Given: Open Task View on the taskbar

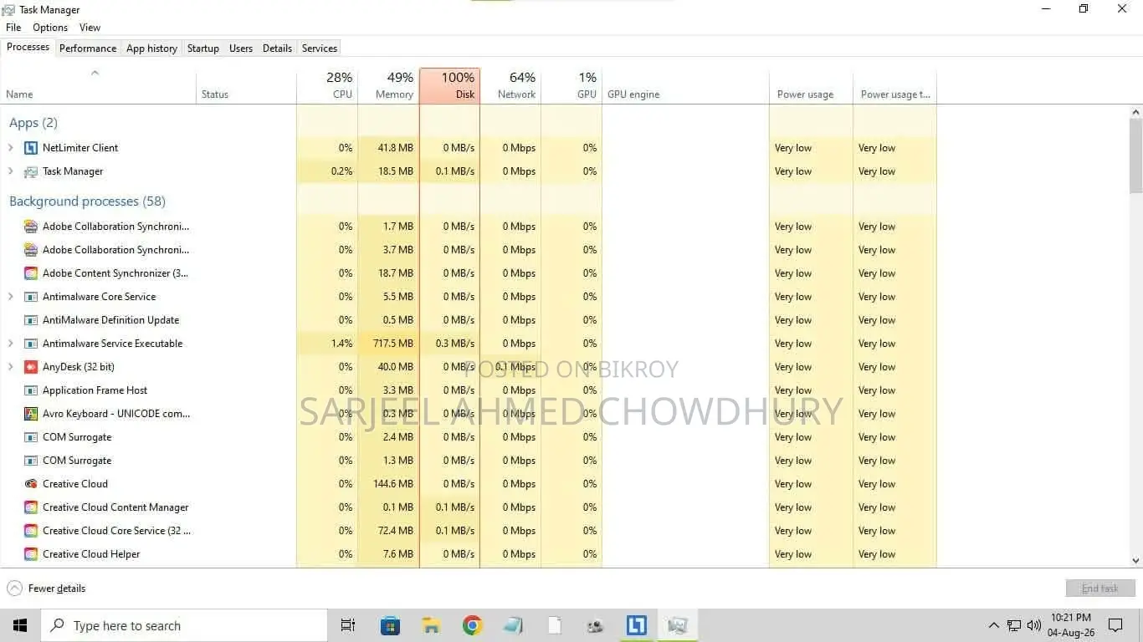Looking at the screenshot, I should pyautogui.click(x=348, y=625).
